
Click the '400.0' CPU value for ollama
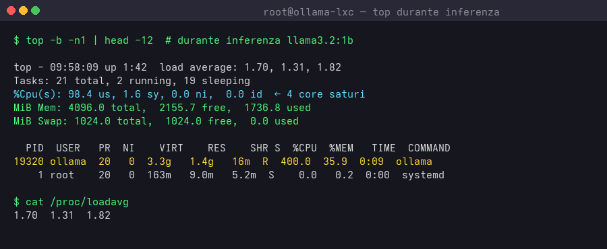coord(296,162)
